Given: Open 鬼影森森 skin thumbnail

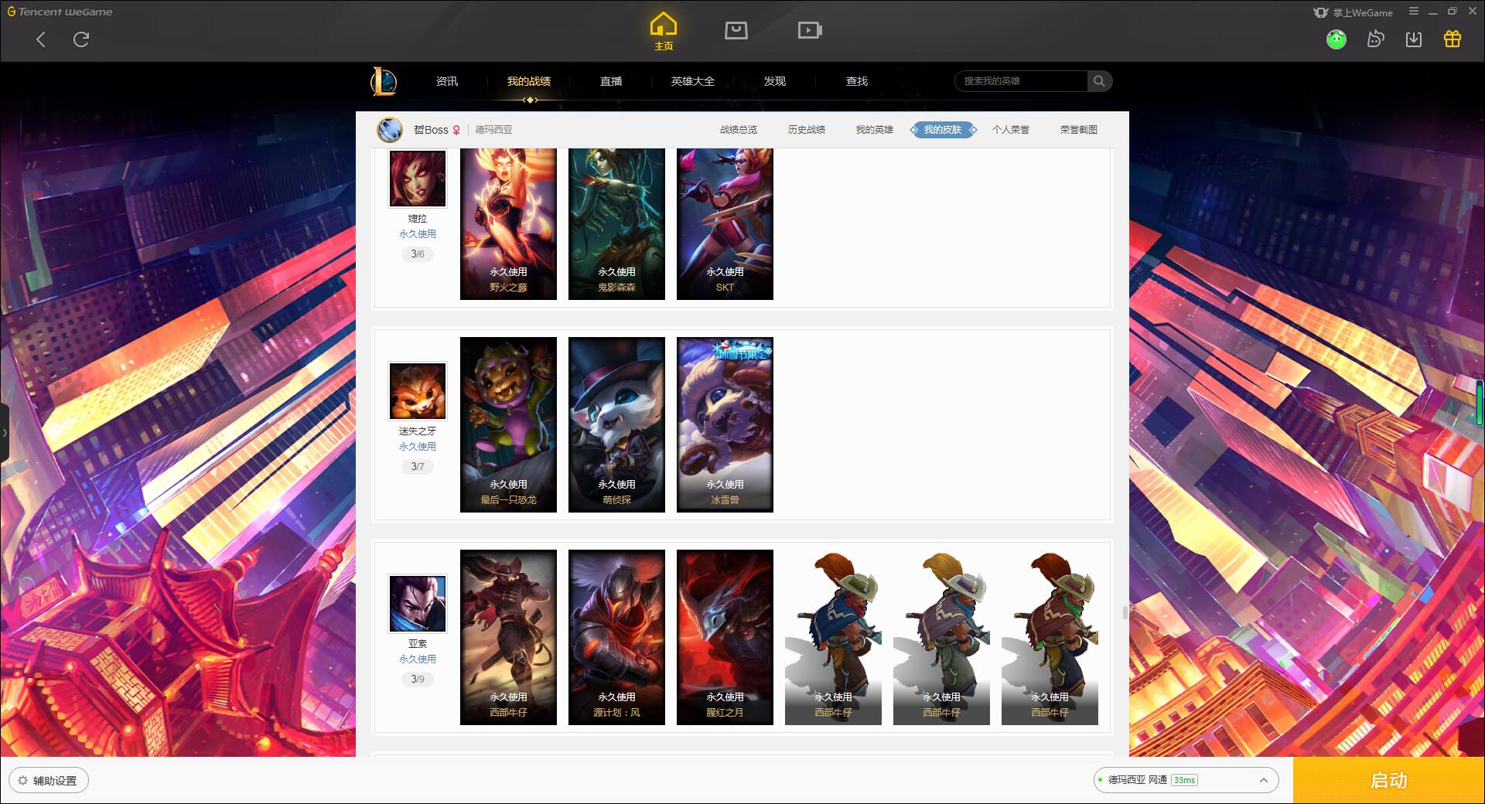Looking at the screenshot, I should coord(616,224).
